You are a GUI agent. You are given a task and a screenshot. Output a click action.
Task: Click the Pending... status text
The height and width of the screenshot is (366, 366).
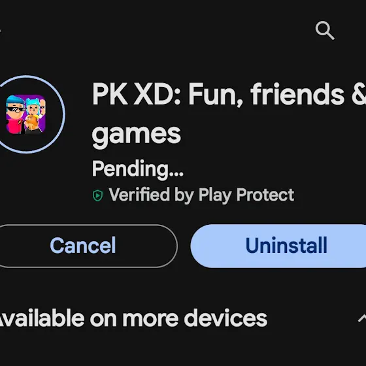pos(138,169)
